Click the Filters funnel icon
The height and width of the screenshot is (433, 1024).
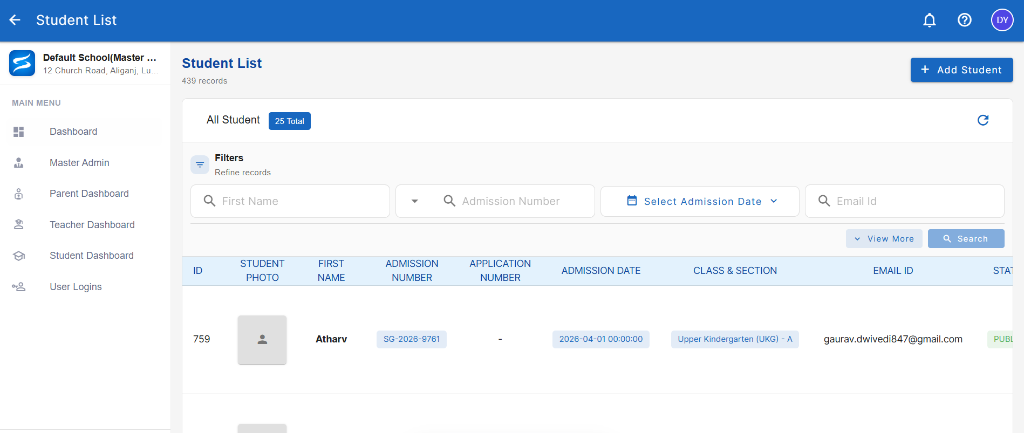200,164
